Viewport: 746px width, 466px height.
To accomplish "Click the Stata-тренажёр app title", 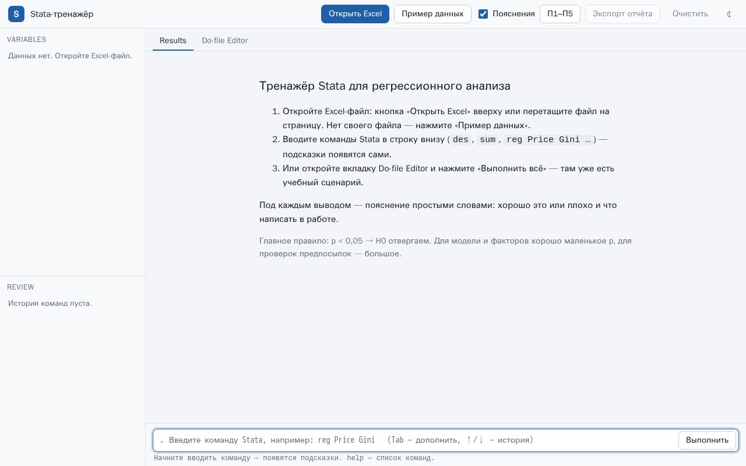I will tap(62, 14).
